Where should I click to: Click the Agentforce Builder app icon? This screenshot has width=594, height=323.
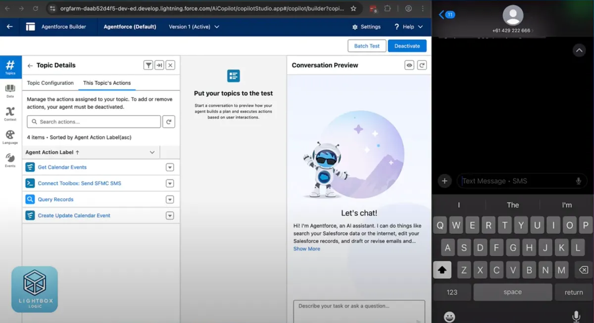pyautogui.click(x=31, y=27)
